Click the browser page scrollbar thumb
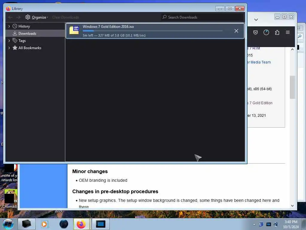Image resolution: width=306 pixels, height=230 pixels. coord(292,87)
